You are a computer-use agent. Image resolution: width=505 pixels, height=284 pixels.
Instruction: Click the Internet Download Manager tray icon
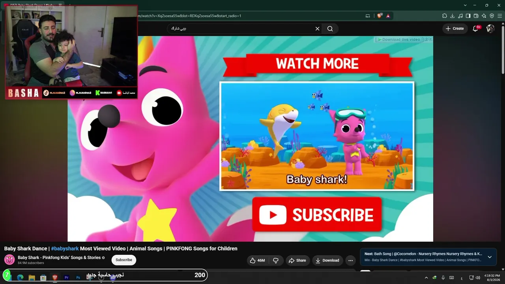point(434,278)
